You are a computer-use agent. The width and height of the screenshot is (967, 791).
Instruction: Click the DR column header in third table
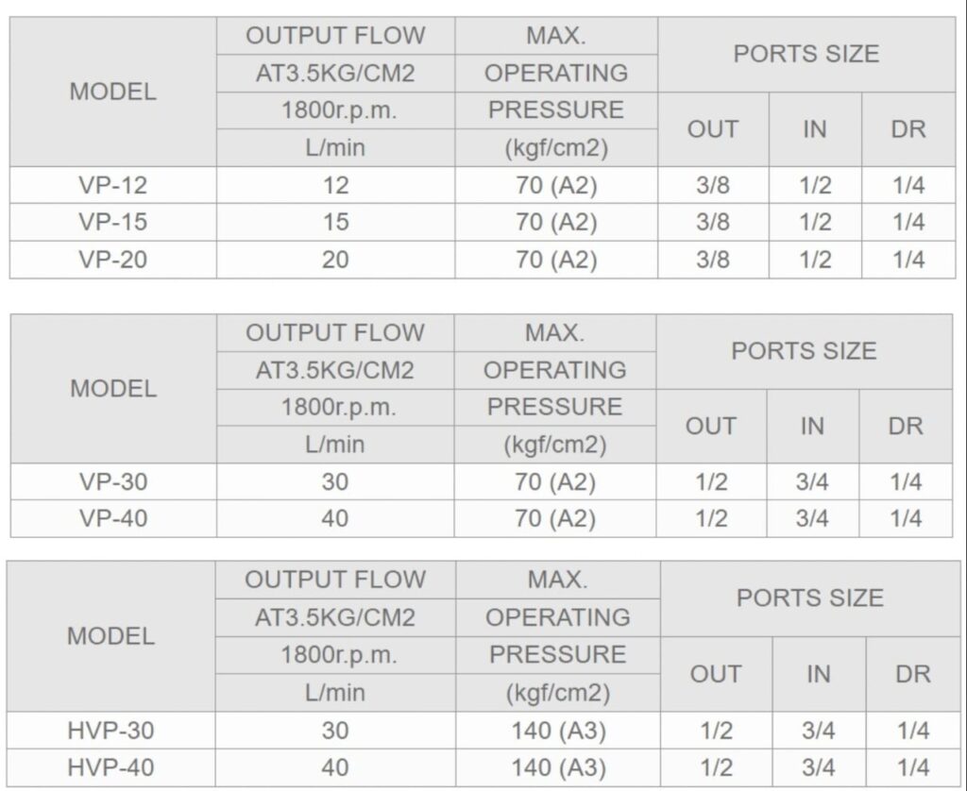point(913,674)
